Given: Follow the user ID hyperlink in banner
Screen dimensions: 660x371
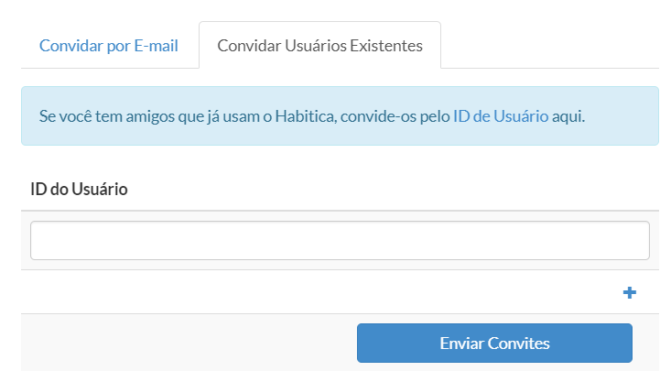Looking at the screenshot, I should [x=501, y=116].
